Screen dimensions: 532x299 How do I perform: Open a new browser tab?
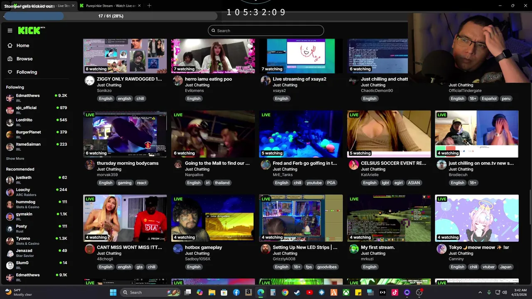click(x=149, y=6)
